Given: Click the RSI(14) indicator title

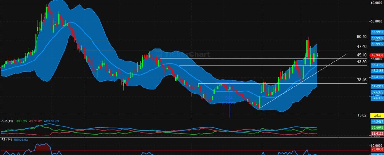Looking at the screenshot, I should pyautogui.click(x=6, y=140).
